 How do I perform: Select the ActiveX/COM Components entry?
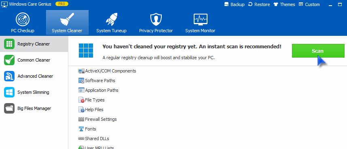[107, 71]
